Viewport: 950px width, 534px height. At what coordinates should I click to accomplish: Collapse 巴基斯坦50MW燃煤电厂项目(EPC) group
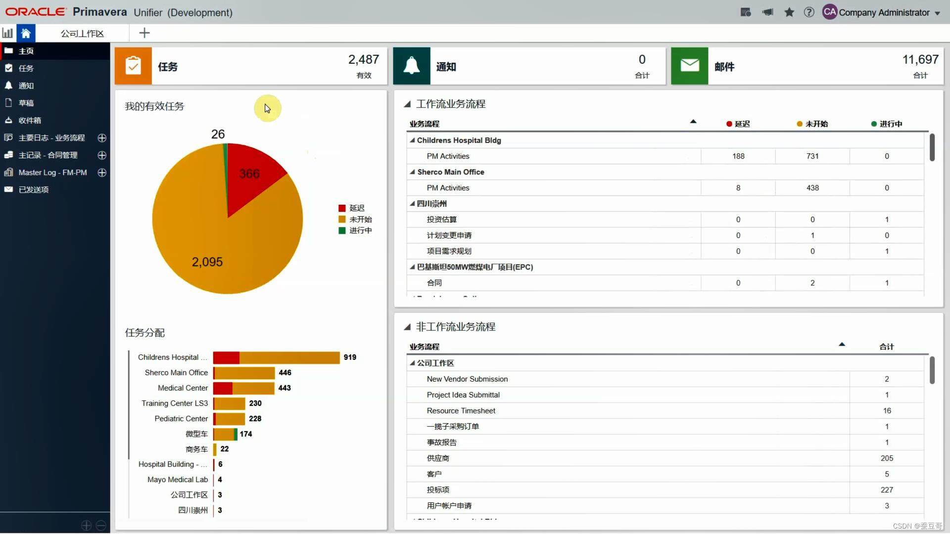click(412, 267)
